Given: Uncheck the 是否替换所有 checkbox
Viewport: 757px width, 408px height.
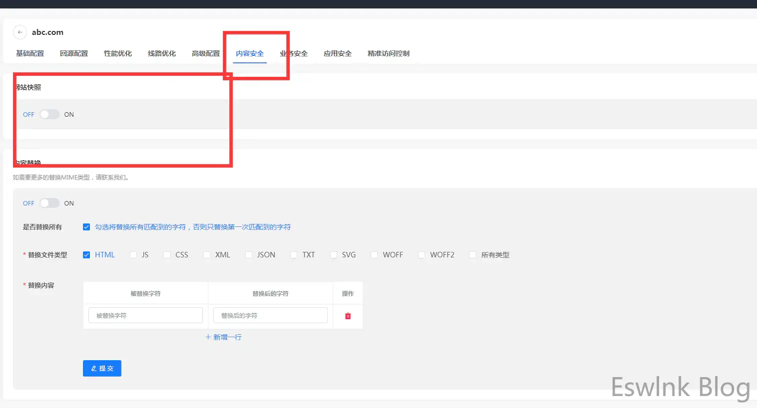Looking at the screenshot, I should click(x=86, y=227).
